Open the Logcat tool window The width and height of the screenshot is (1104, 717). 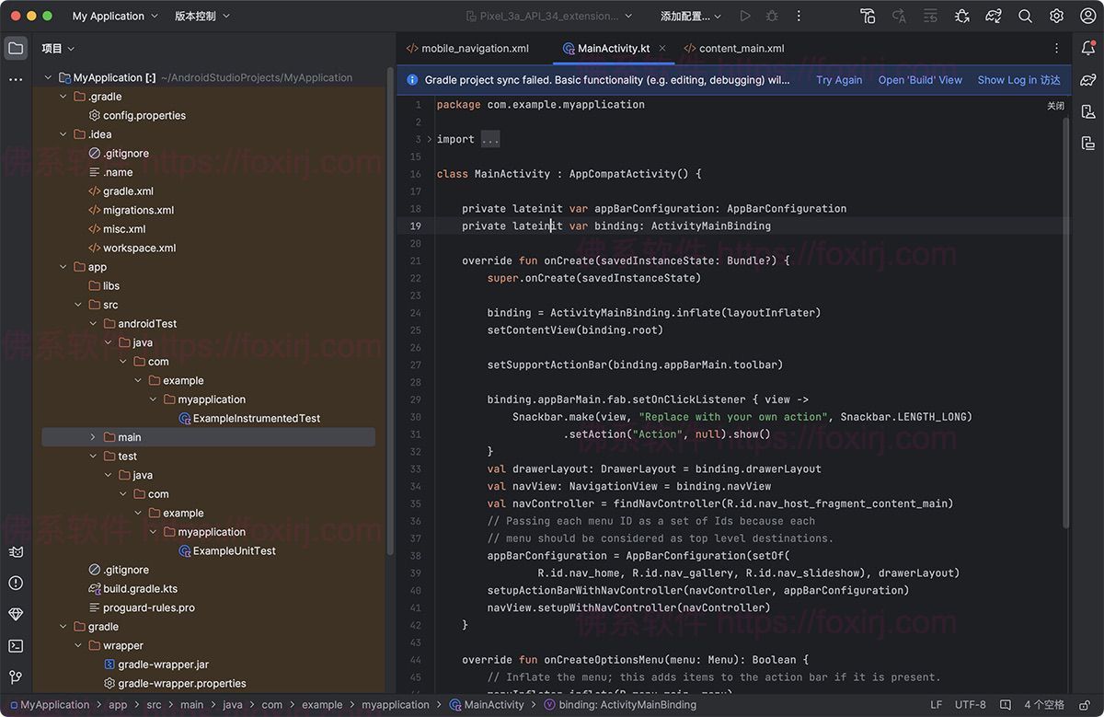coord(16,552)
